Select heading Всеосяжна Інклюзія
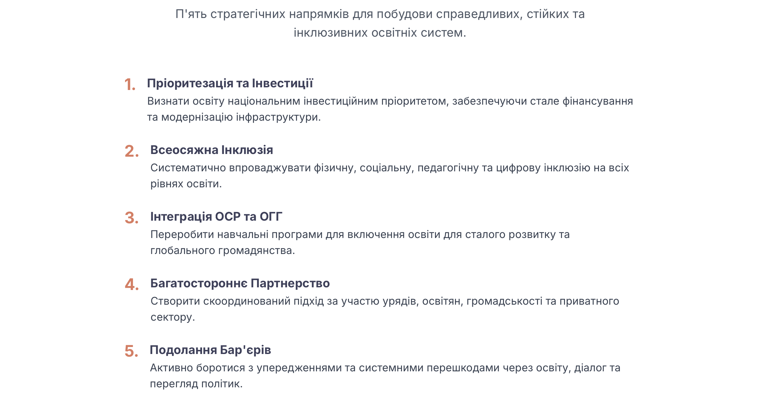The image size is (762, 414). (x=212, y=150)
